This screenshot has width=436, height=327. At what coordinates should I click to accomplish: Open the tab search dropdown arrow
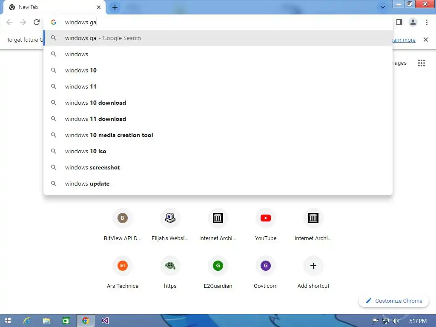(383, 7)
